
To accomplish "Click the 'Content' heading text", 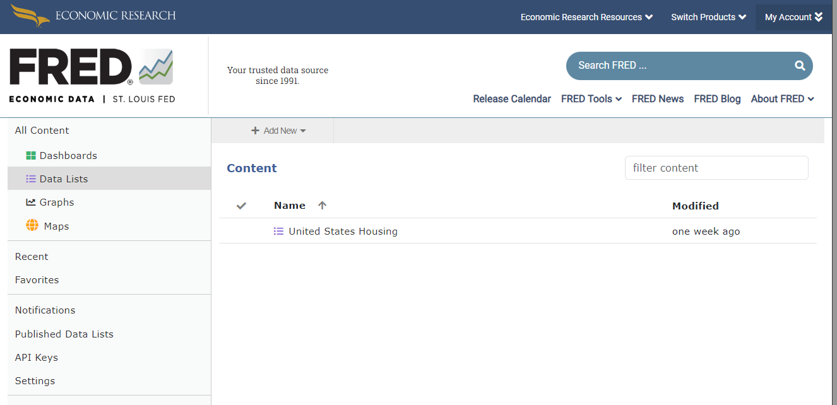I will point(252,168).
